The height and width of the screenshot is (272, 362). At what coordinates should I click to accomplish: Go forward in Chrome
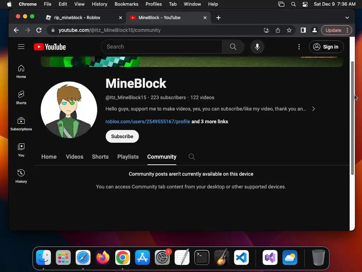click(x=28, y=30)
